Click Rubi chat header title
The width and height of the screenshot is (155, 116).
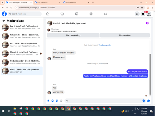click(70, 23)
